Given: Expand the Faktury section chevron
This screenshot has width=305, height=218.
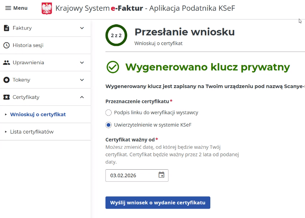Looking at the screenshot, I should pyautogui.click(x=82, y=28).
